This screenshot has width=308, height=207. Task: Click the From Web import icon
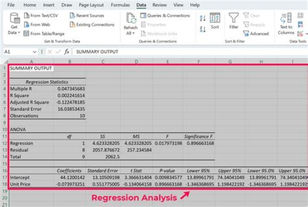[x=27, y=25]
